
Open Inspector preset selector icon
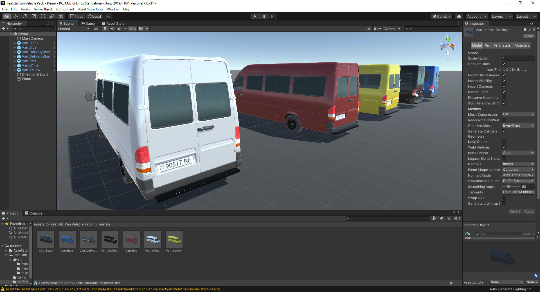point(529,29)
